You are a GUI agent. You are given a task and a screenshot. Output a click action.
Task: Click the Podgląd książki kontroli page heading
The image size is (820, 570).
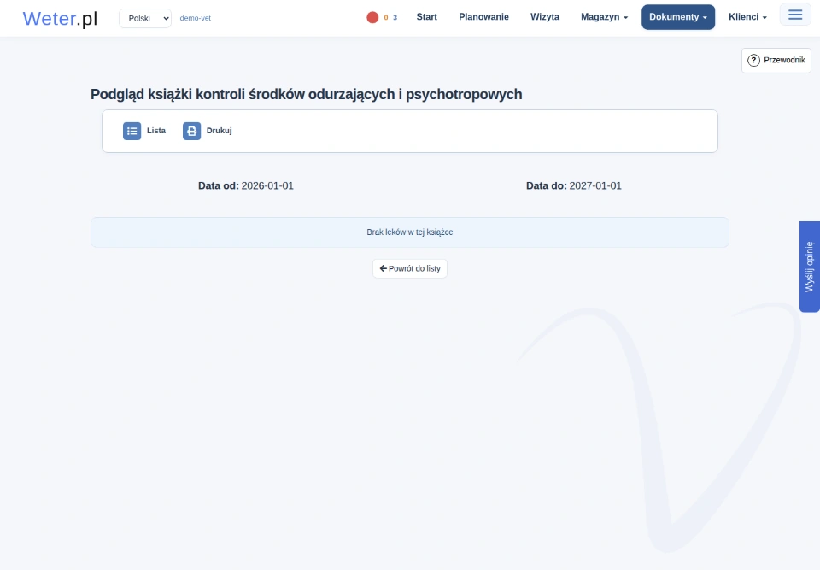click(x=307, y=94)
